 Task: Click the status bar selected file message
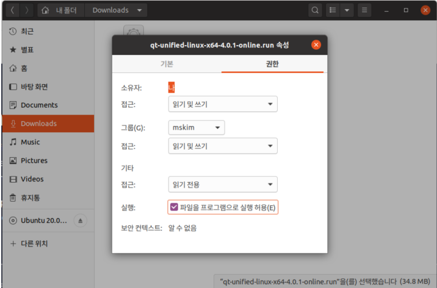(325, 281)
